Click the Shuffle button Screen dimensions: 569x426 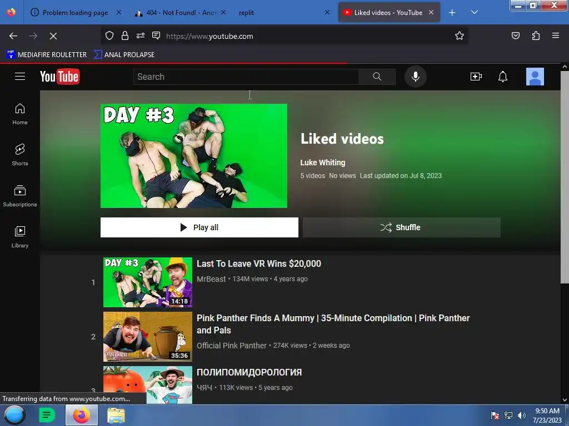[401, 227]
